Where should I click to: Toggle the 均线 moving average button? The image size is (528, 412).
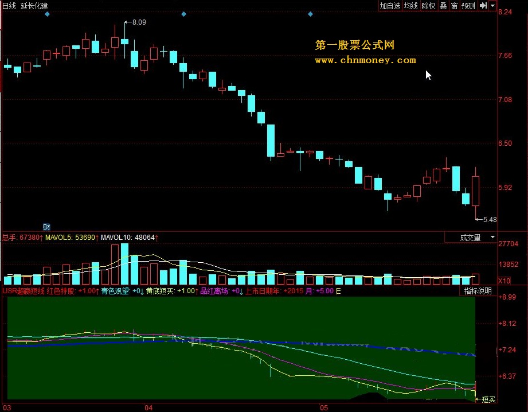(x=411, y=6)
